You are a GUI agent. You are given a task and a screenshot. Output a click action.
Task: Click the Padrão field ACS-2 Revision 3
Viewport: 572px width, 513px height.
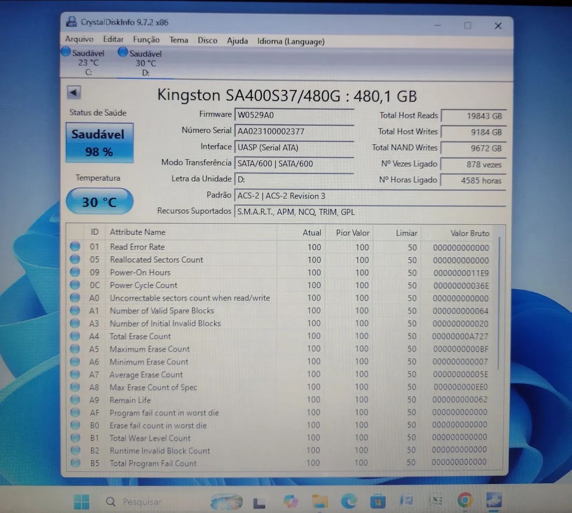click(370, 196)
